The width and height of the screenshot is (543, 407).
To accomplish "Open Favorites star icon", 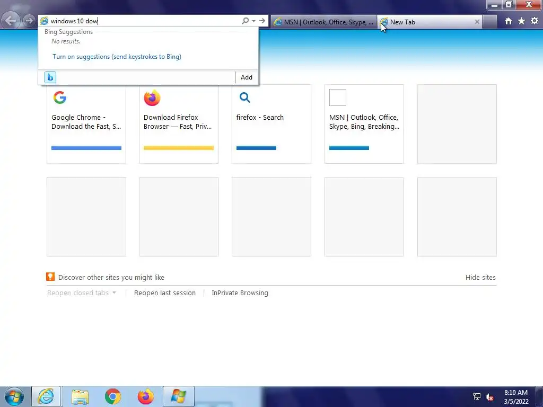I will tap(522, 21).
